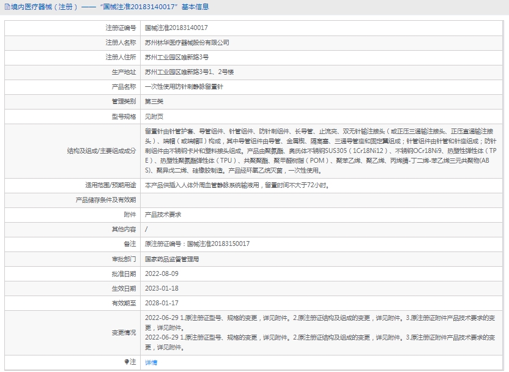Select attachment value 产品技术要求
509x372 pixels.
(163, 215)
